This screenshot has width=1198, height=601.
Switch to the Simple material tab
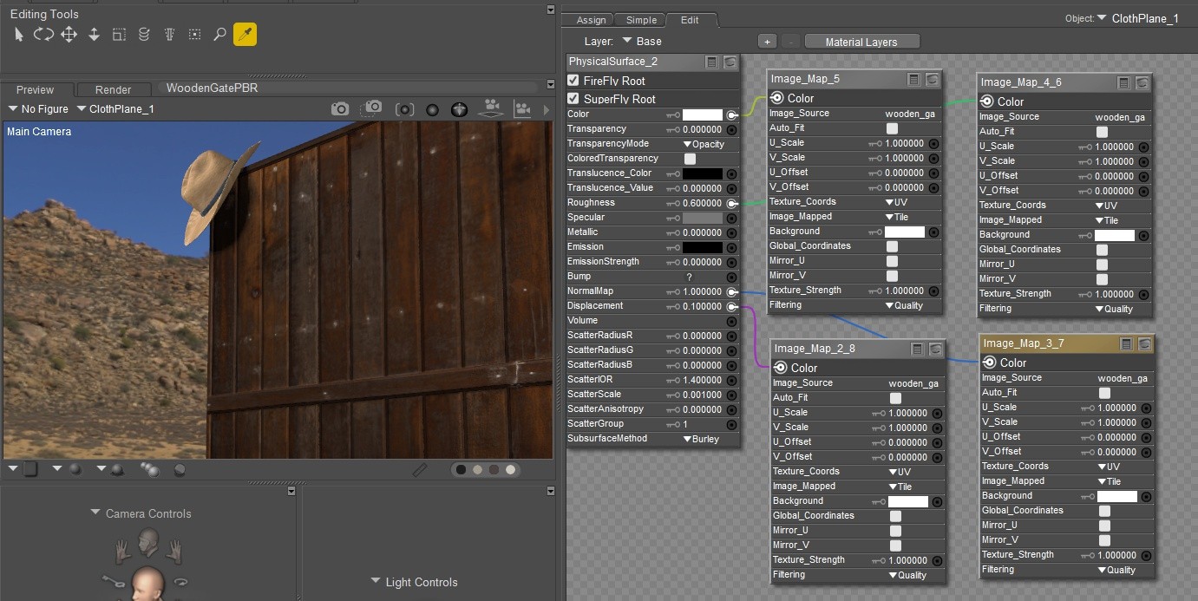(x=641, y=20)
